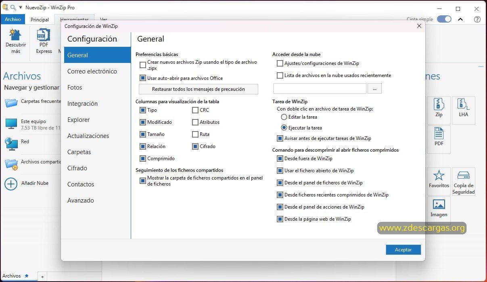
Task: Select Este equipo computer icon
Action: click(11, 123)
